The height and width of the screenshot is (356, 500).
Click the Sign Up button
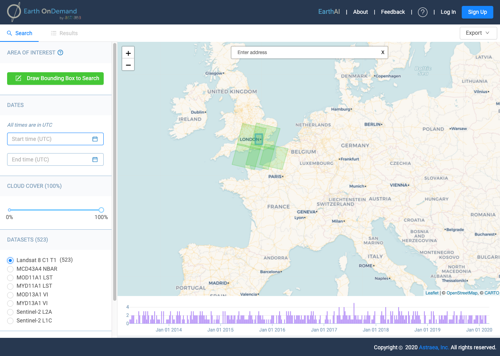pyautogui.click(x=477, y=12)
